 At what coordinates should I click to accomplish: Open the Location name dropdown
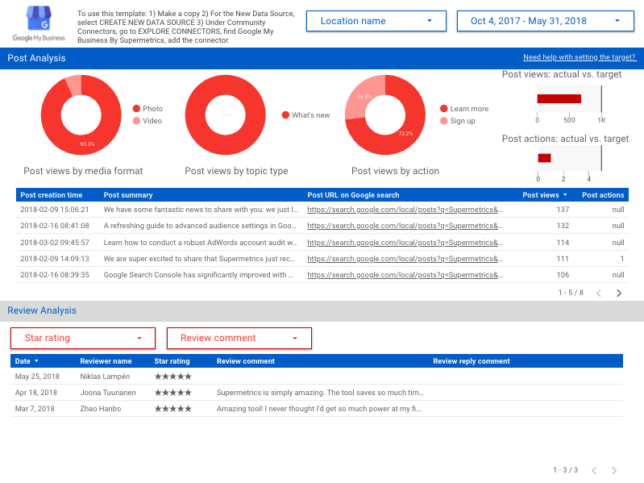(376, 21)
